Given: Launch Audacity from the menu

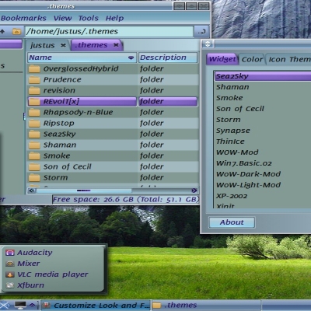Looking at the screenshot, I should [53, 253].
